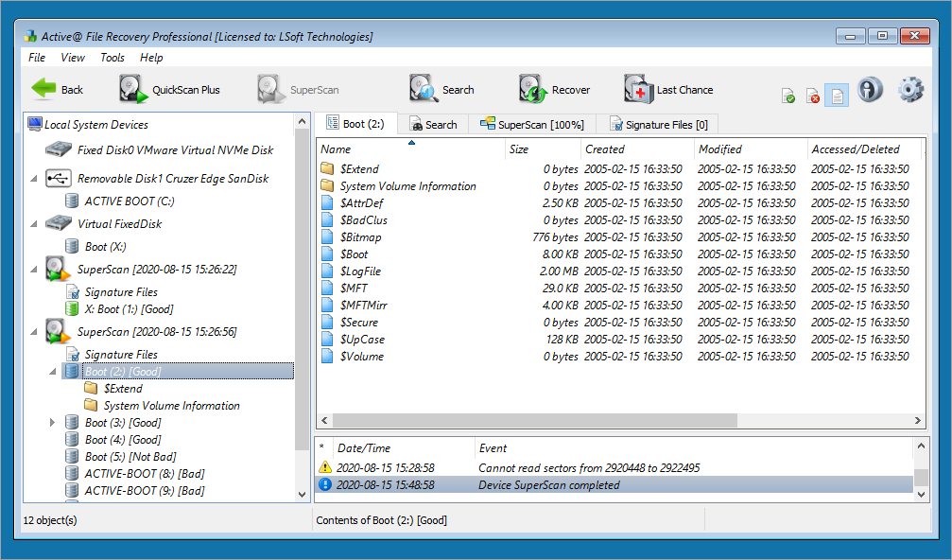The image size is (952, 560).
Task: Open the Search tool in toolbar
Action: [x=441, y=89]
